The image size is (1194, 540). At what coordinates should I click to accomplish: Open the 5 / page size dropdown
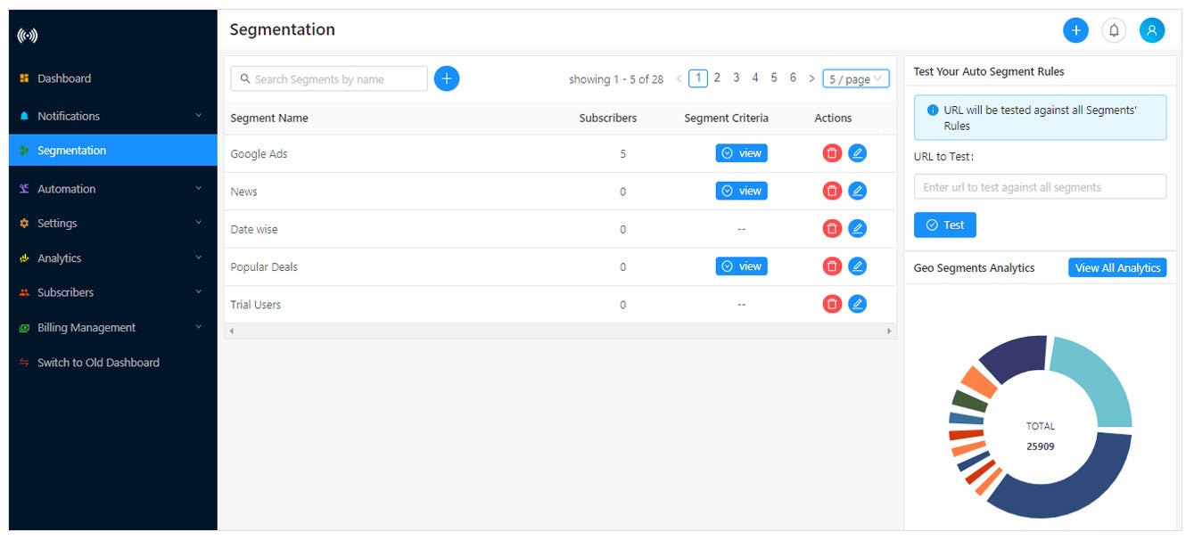[856, 78]
